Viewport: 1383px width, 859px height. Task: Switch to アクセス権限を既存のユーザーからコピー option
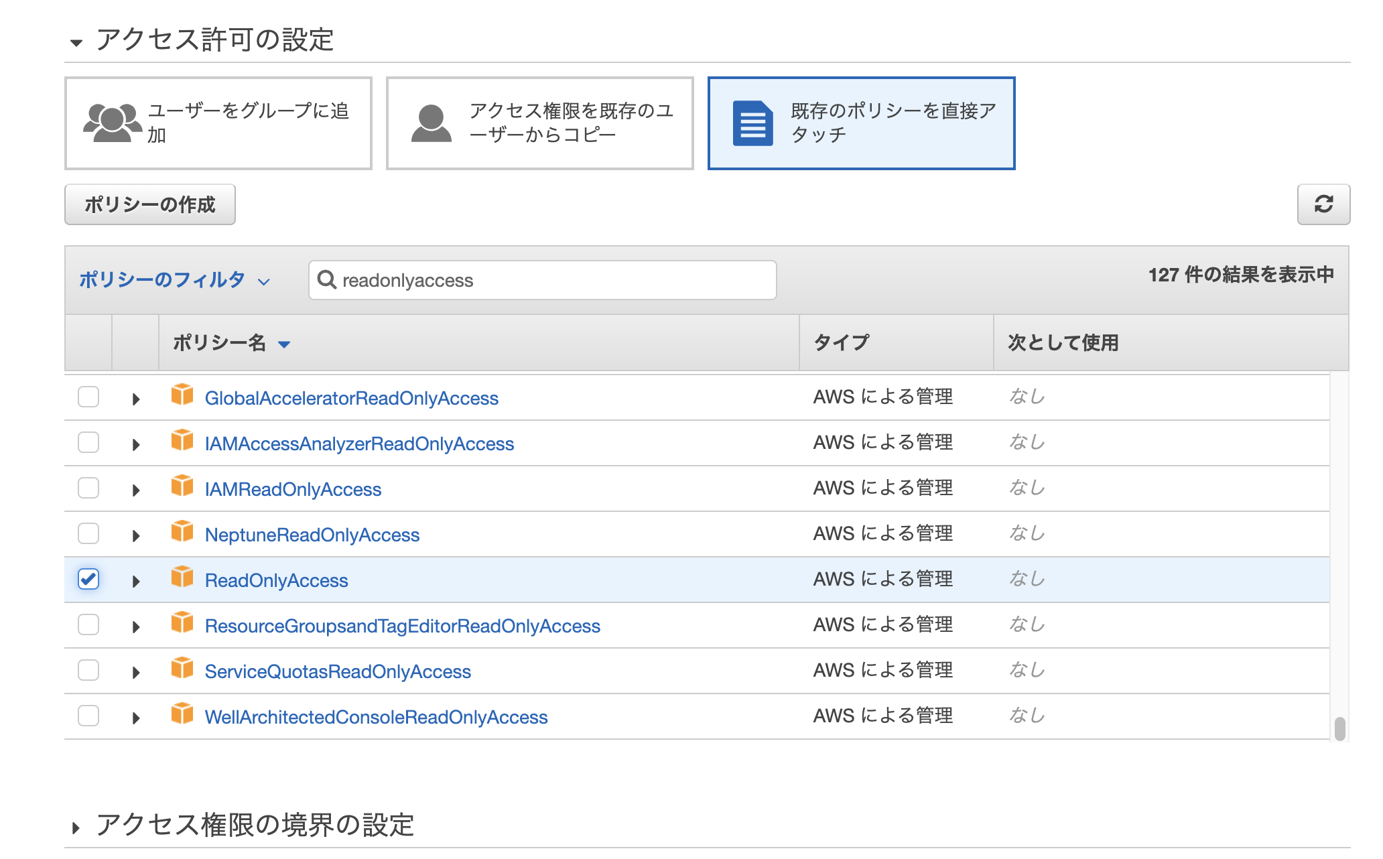[x=539, y=122]
